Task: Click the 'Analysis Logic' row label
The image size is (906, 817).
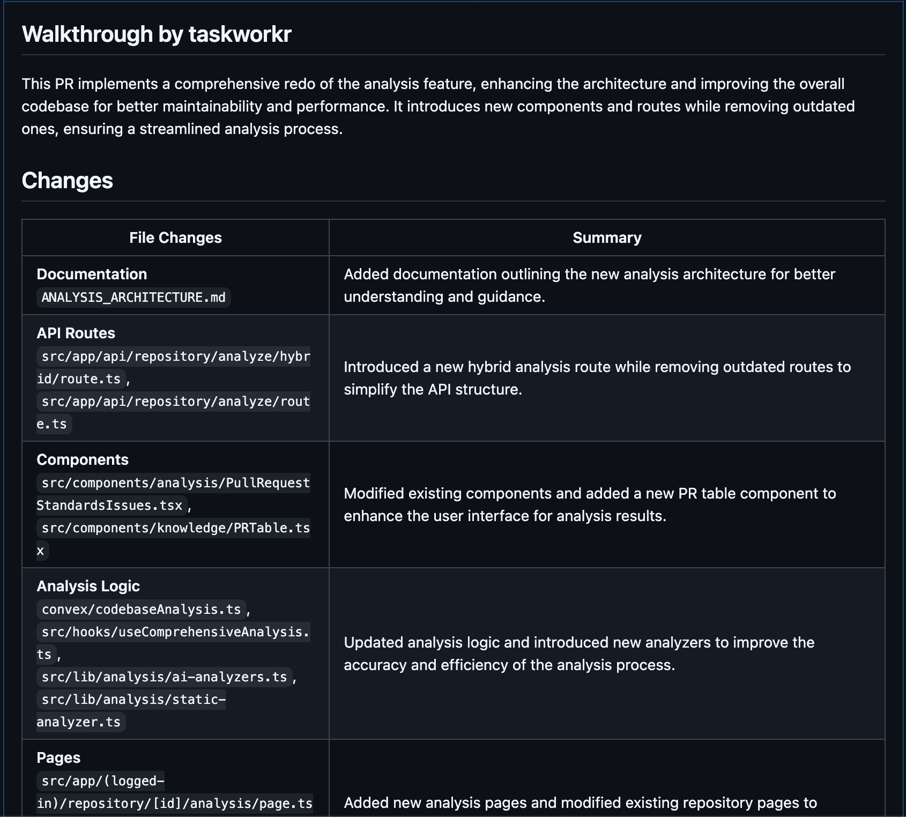Action: tap(88, 586)
